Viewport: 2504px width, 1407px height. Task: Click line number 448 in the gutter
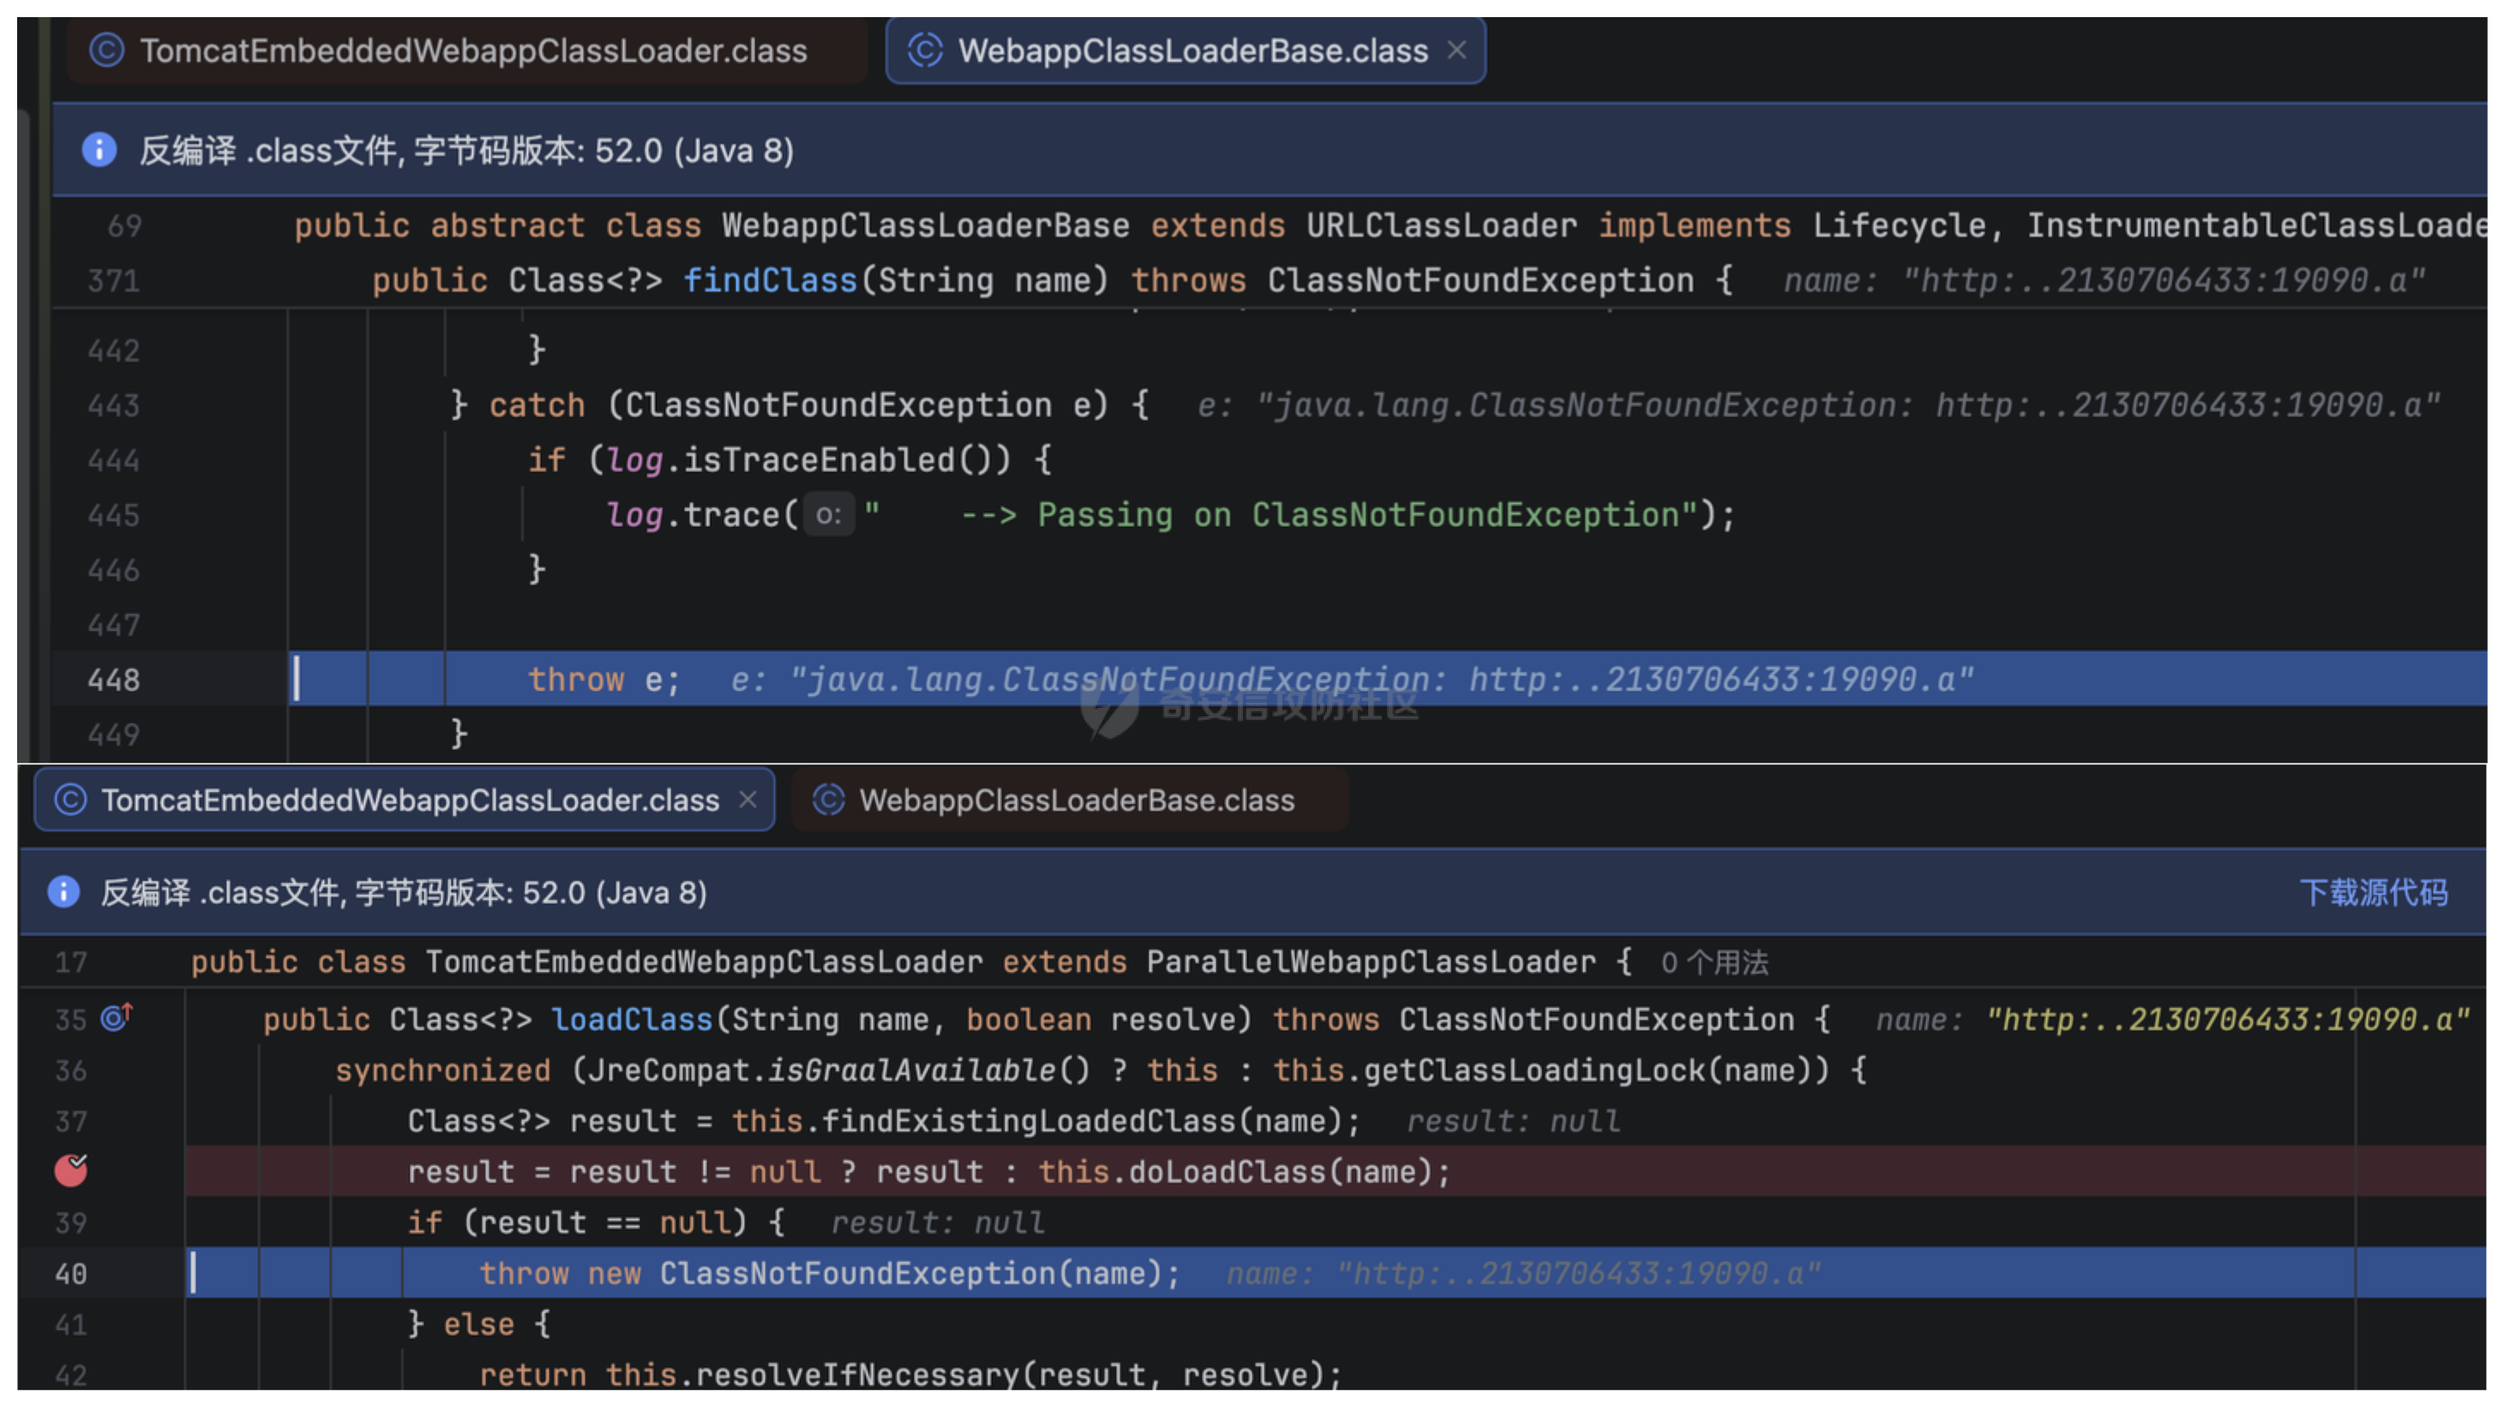(x=114, y=680)
